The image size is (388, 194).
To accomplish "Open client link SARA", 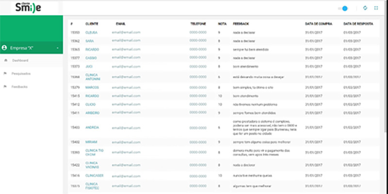I will 90,41.
